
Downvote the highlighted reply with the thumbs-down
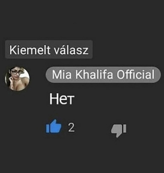pos(119,131)
